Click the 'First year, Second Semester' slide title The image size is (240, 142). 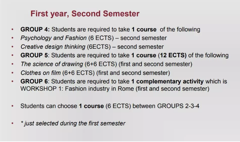click(x=85, y=14)
